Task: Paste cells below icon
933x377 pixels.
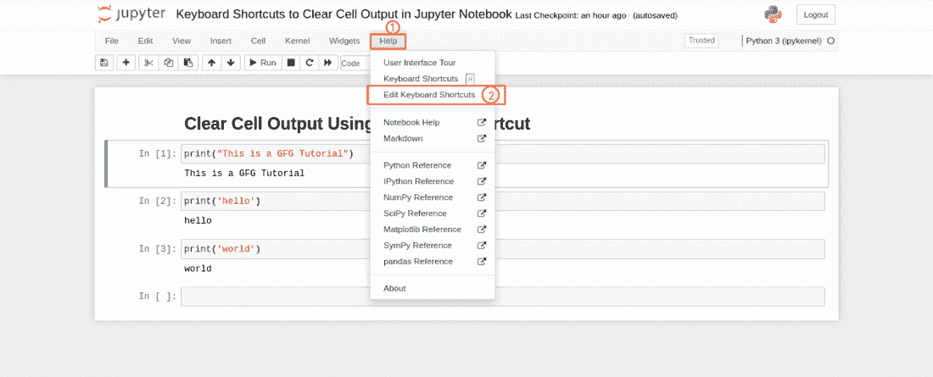Action: click(x=188, y=63)
